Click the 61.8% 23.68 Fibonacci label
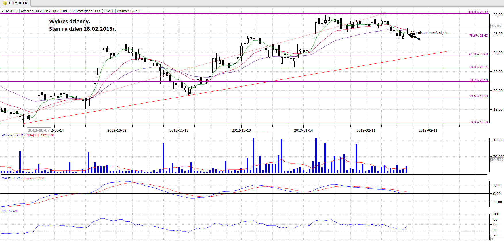 [479, 54]
